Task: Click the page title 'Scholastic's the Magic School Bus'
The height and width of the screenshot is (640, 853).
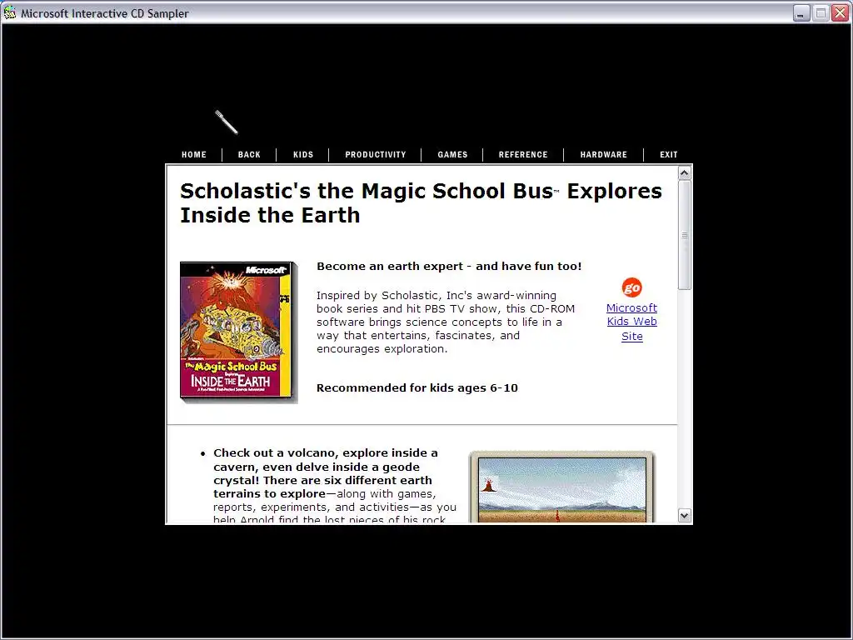Action: tap(421, 202)
